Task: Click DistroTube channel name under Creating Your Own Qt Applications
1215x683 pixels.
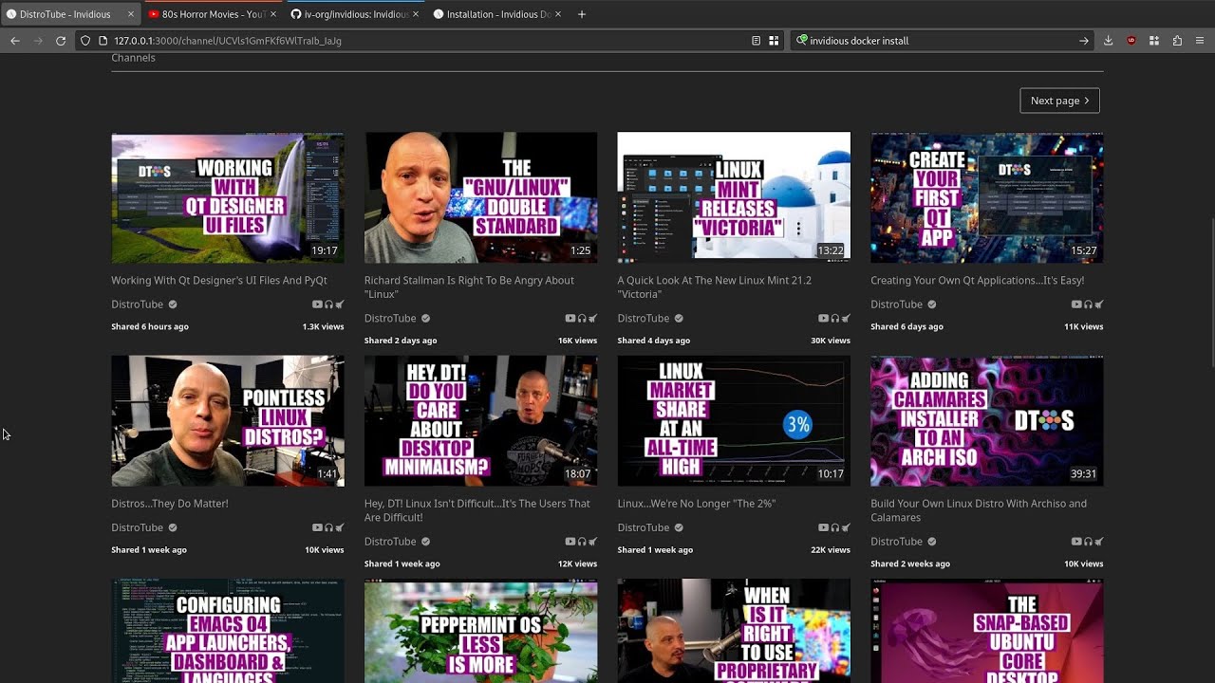Action: (x=897, y=305)
